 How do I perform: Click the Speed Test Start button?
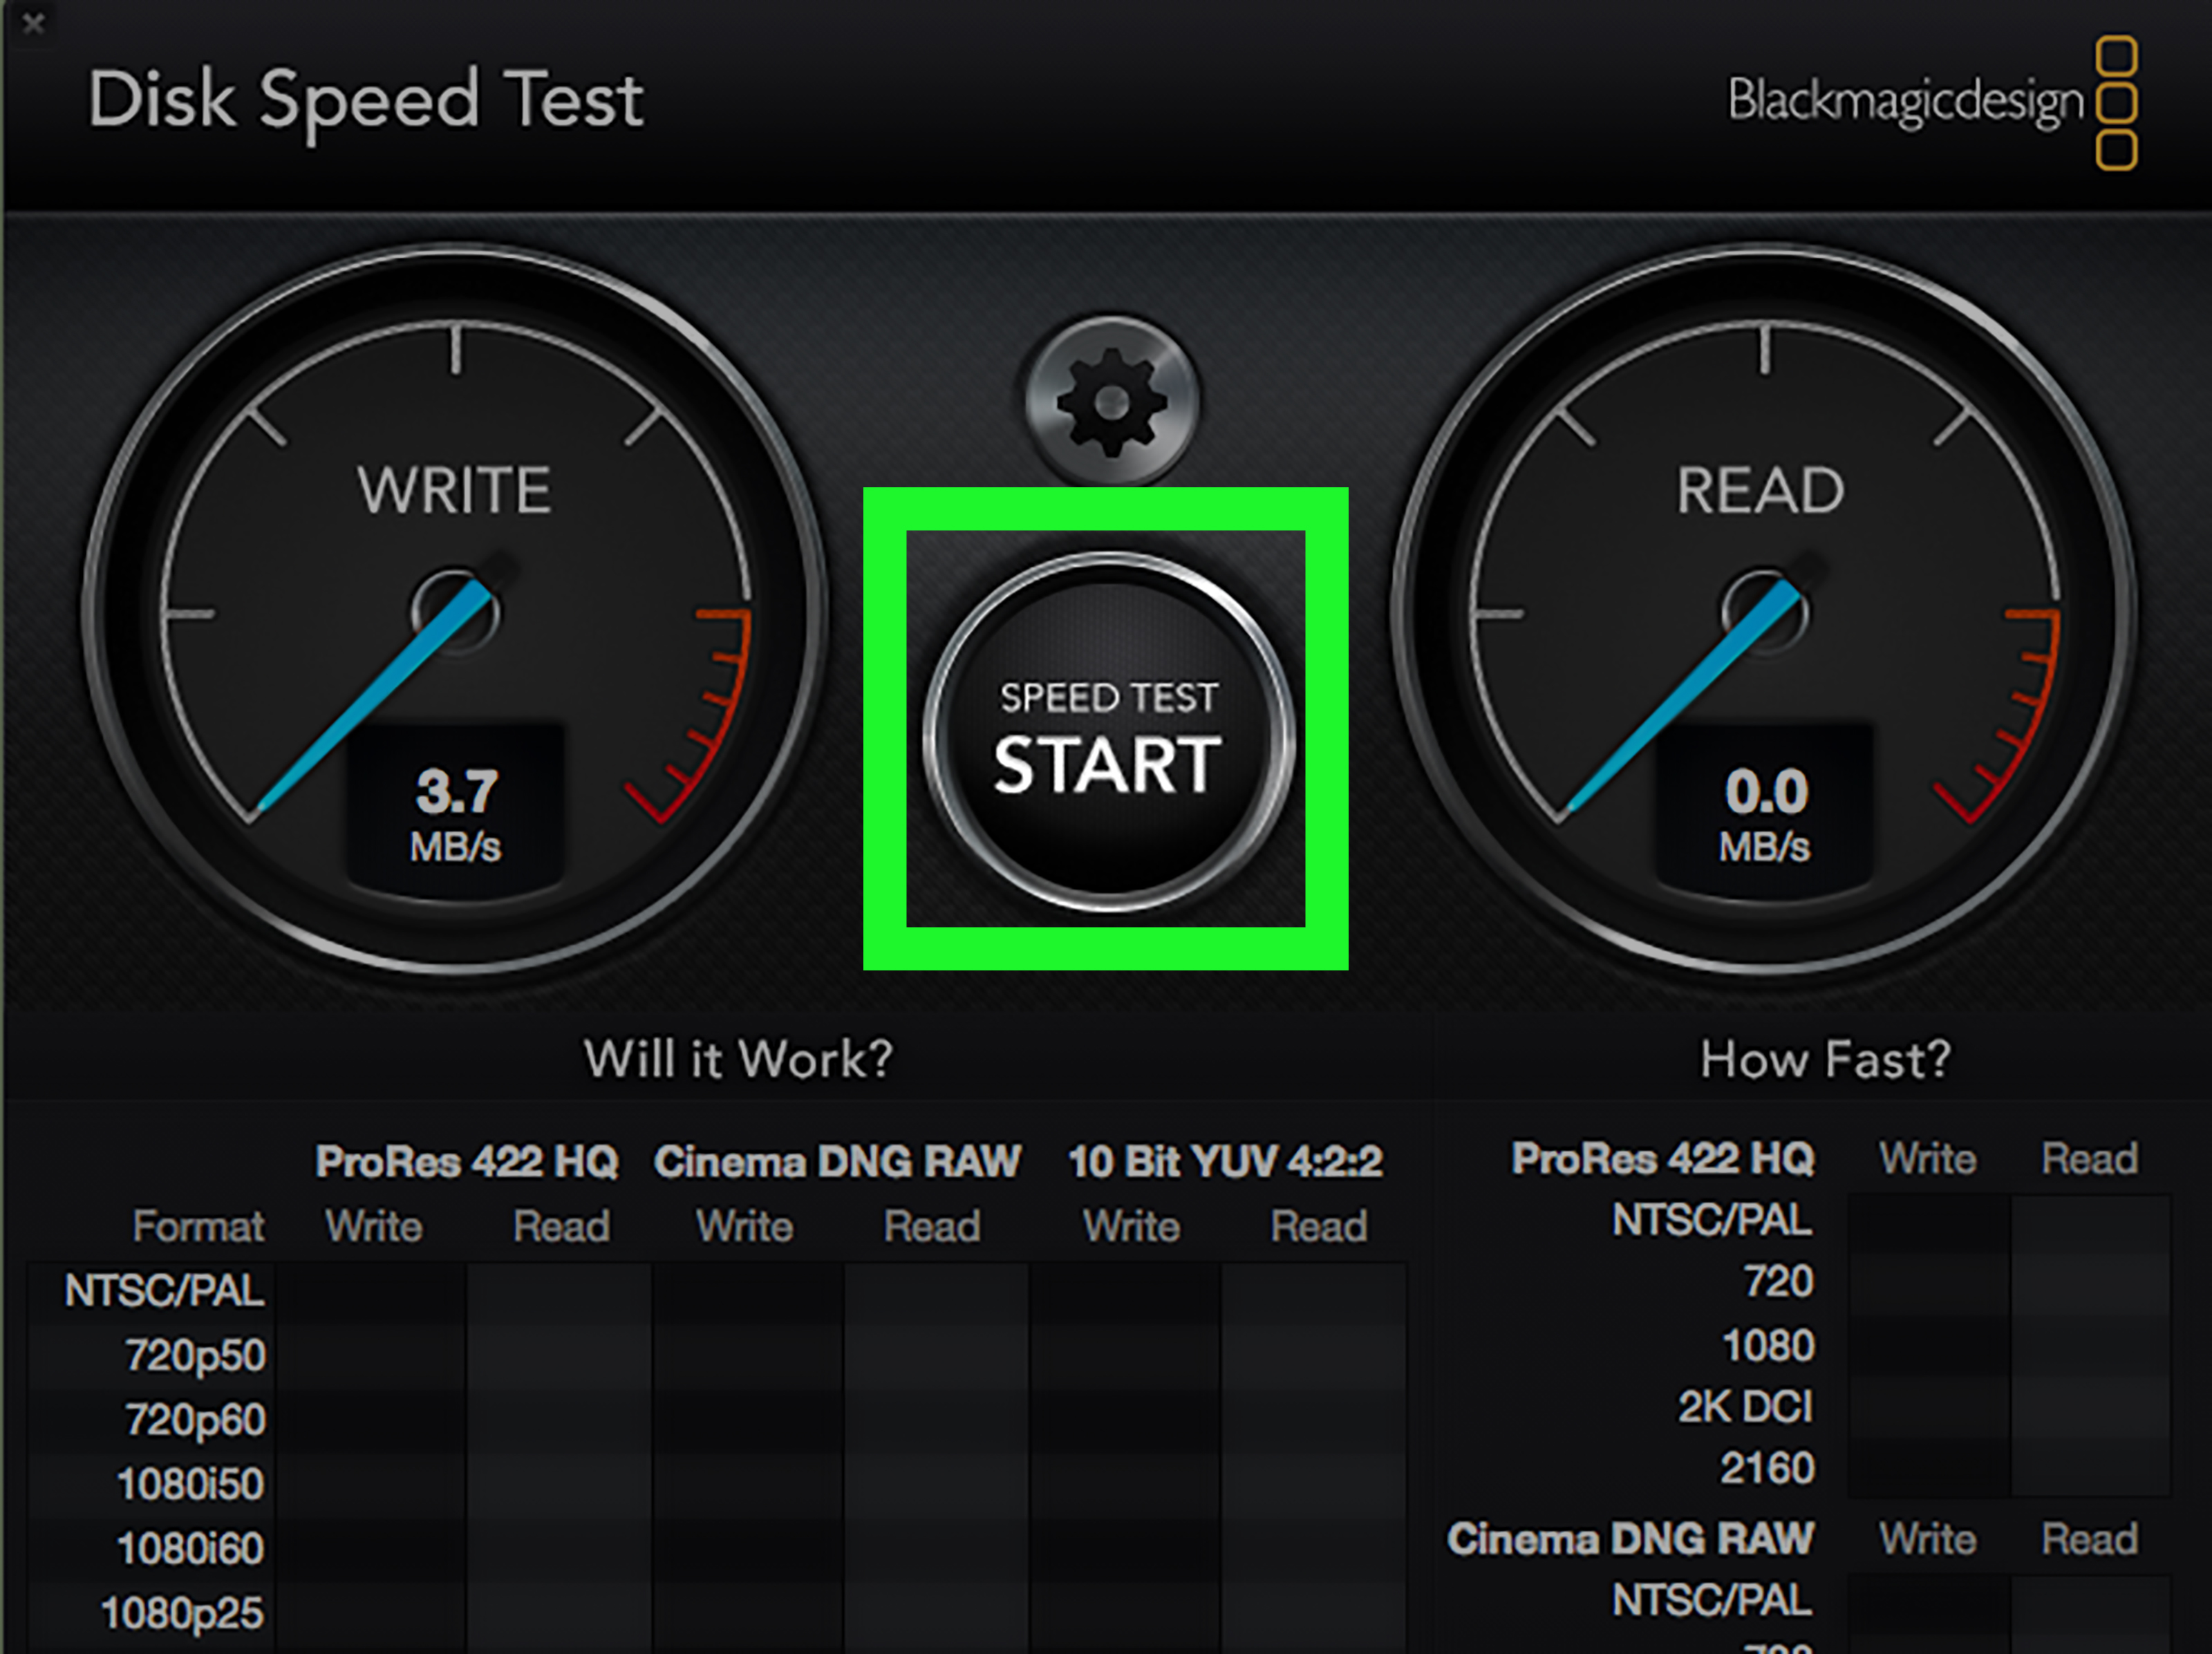pyautogui.click(x=1108, y=732)
